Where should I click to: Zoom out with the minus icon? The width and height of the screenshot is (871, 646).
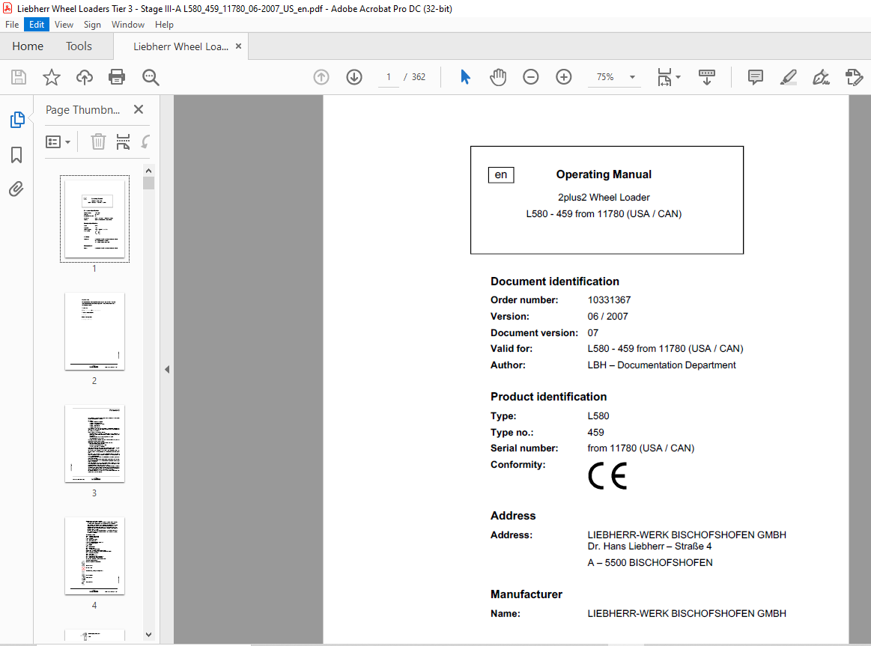[x=531, y=77]
